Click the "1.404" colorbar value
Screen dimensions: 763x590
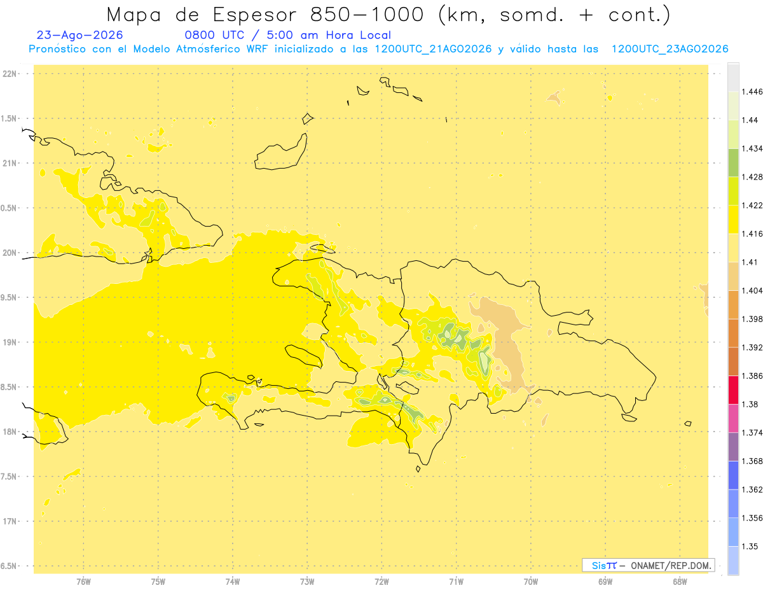(x=752, y=290)
